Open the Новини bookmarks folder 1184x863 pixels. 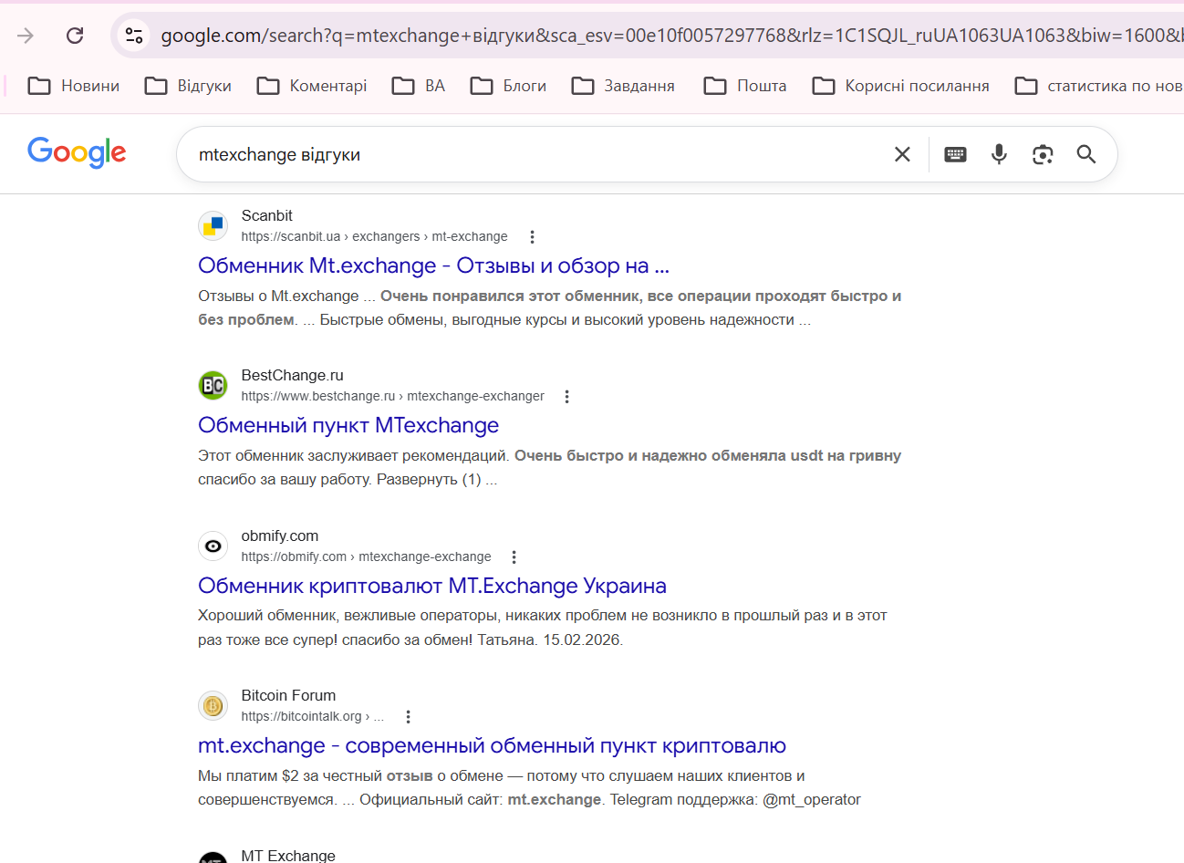pos(74,86)
